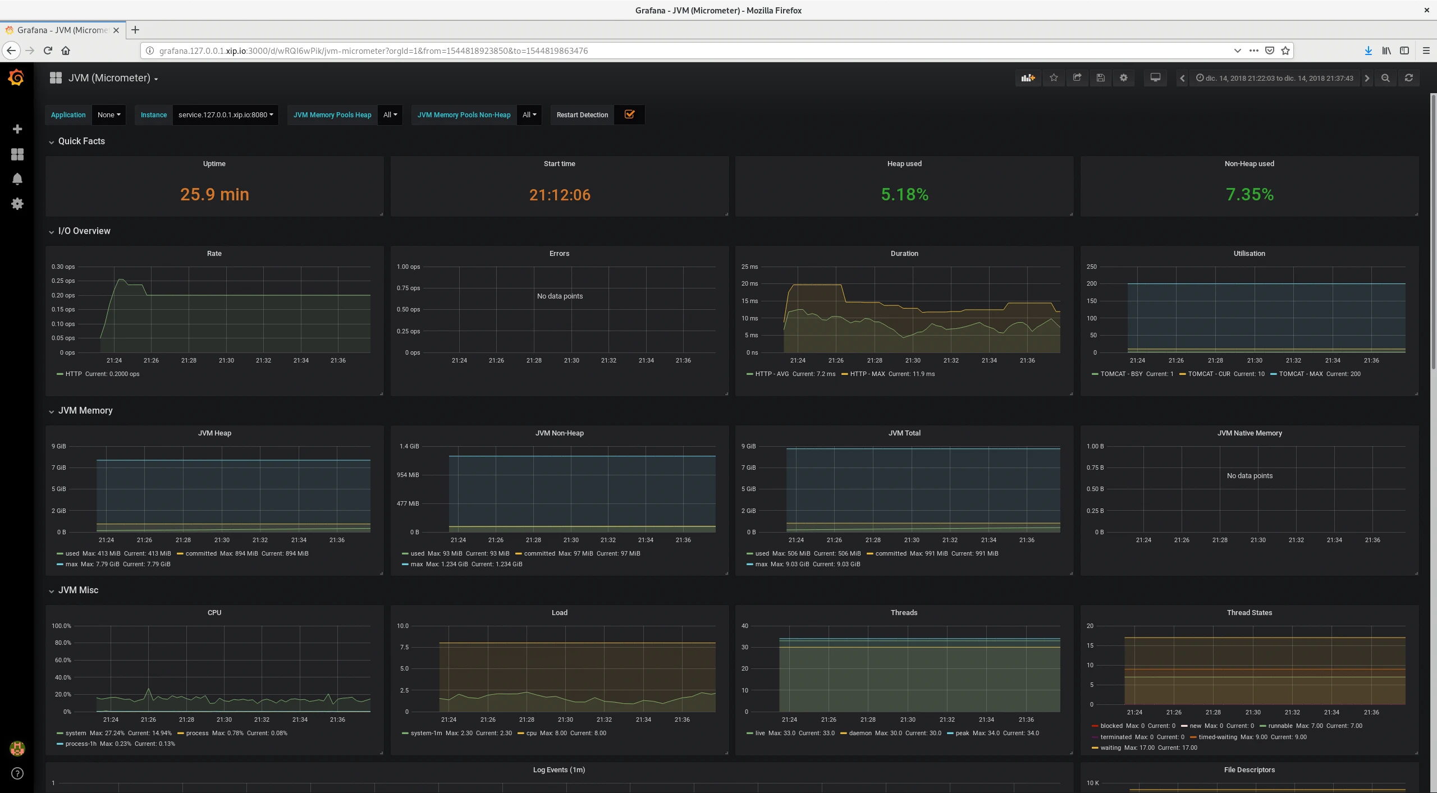Toggle the HTTP - MAX series in Duration legend
Image resolution: width=1437 pixels, height=793 pixels.
coord(867,374)
